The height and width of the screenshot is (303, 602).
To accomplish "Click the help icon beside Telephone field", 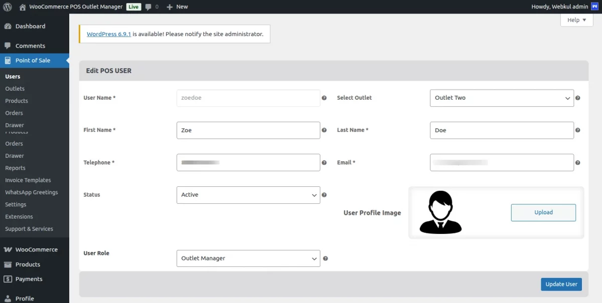I will tap(324, 163).
